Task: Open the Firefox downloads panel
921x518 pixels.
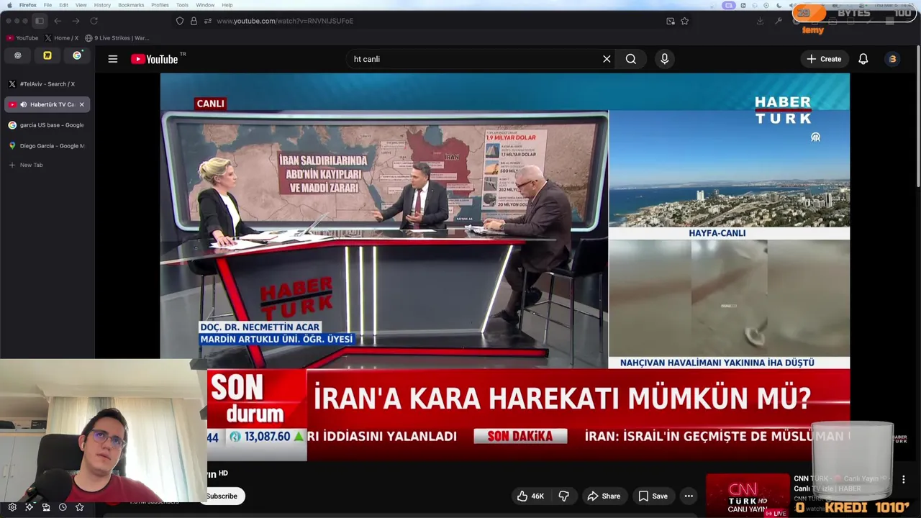Action: tap(760, 21)
